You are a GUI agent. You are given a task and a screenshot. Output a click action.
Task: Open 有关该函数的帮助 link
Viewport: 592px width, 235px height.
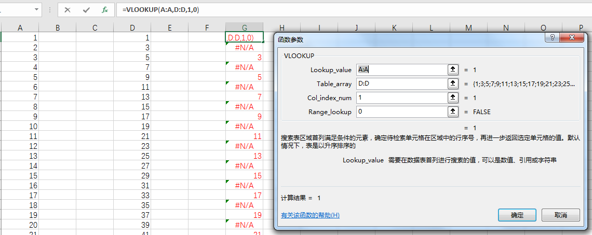pos(310,215)
